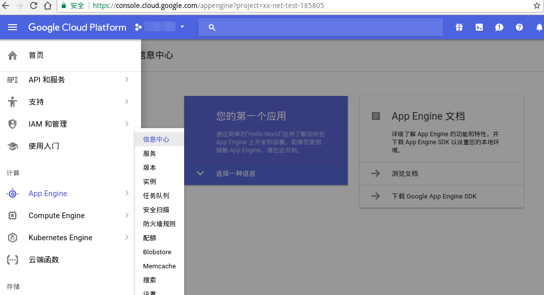Select 安全扫描 in the App Engine submenu
The height and width of the screenshot is (295, 544).
point(159,210)
